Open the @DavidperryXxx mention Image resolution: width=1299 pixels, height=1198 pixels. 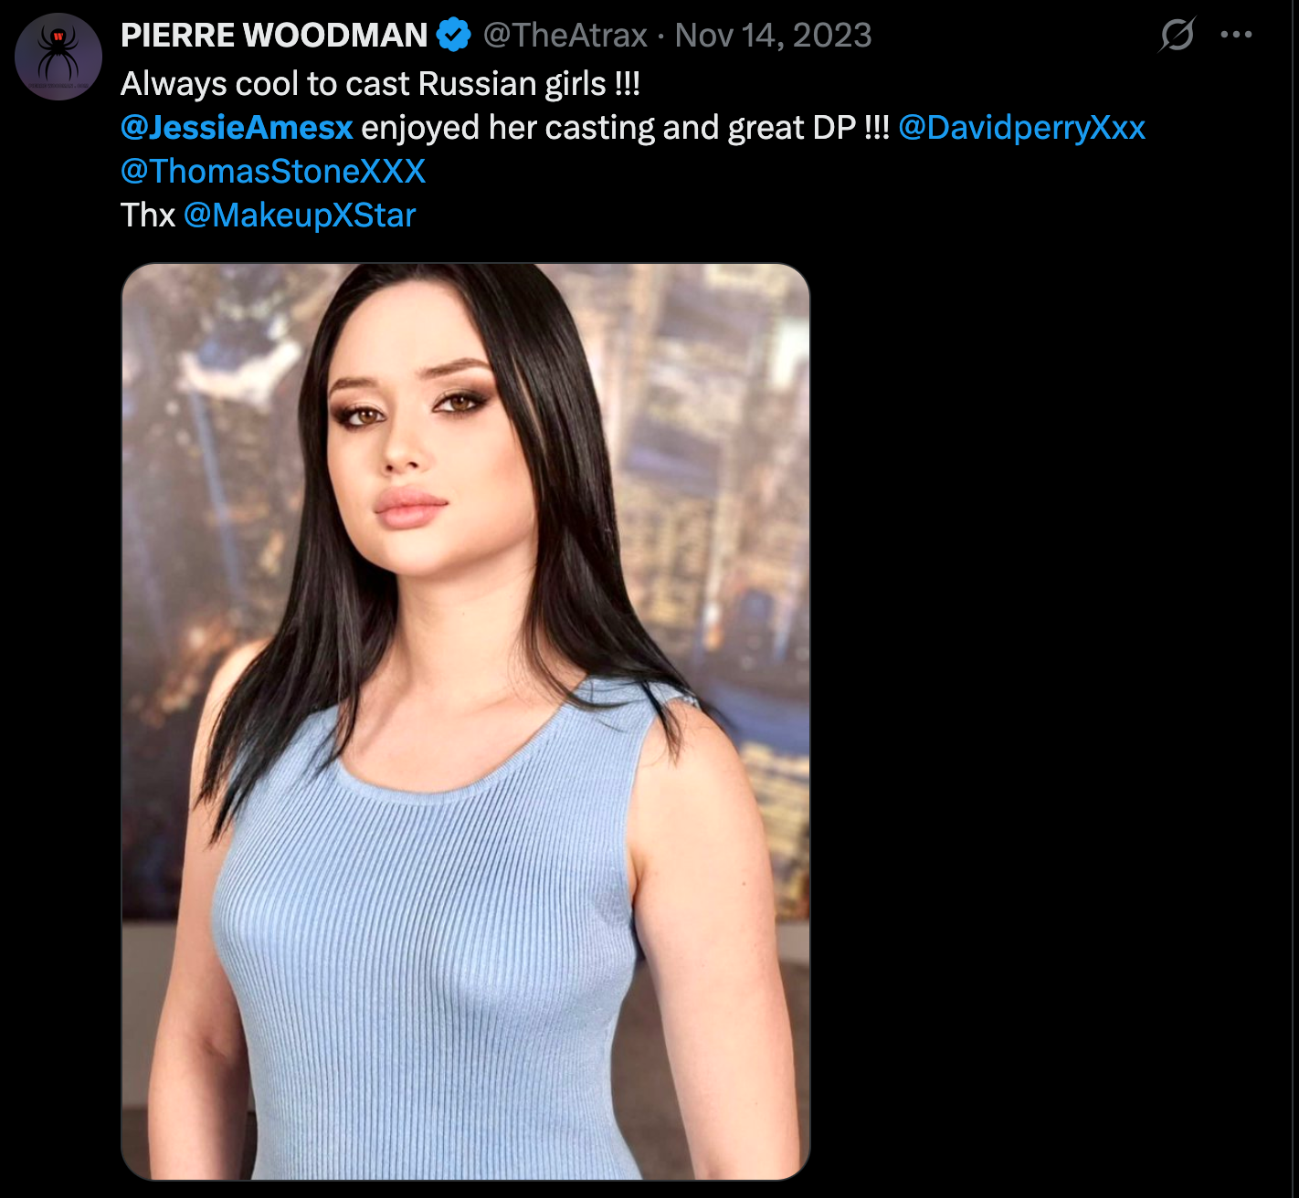tap(1021, 127)
